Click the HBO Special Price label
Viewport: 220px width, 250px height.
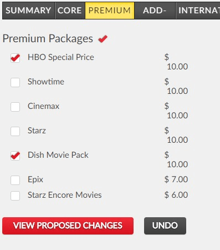[x=61, y=57]
